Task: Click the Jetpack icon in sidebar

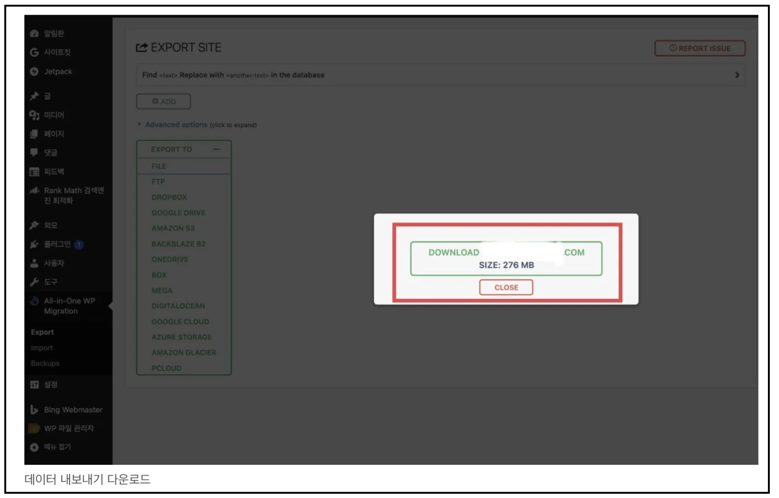Action: coord(34,72)
